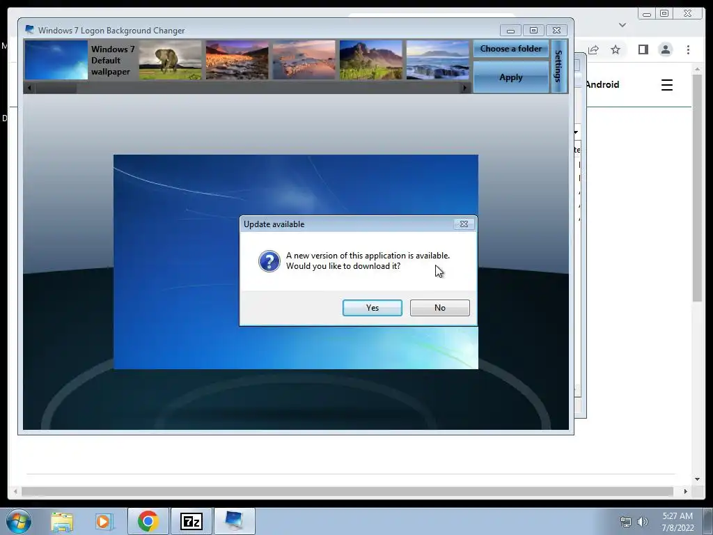
Task: Open the Windows Start menu
Action: tap(19, 521)
